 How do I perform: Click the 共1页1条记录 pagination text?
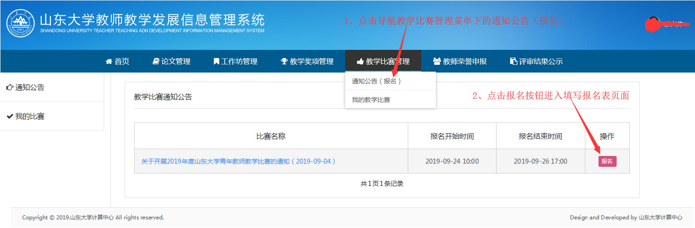(381, 184)
